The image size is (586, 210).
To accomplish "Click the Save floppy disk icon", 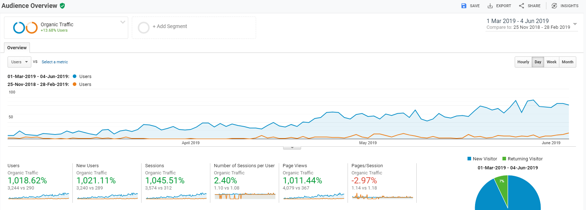I will tap(464, 6).
